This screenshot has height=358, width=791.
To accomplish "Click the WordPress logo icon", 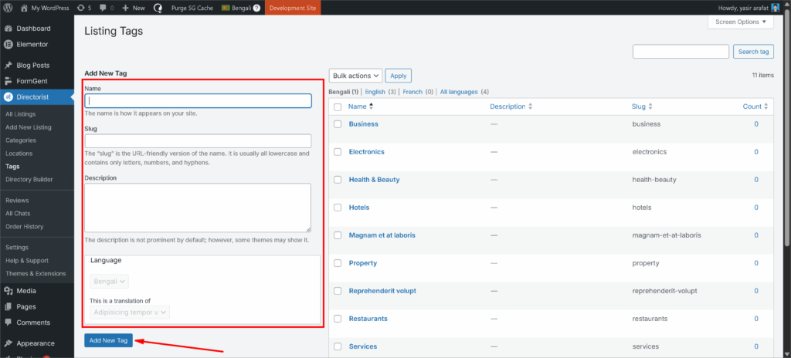I will [x=8, y=8].
